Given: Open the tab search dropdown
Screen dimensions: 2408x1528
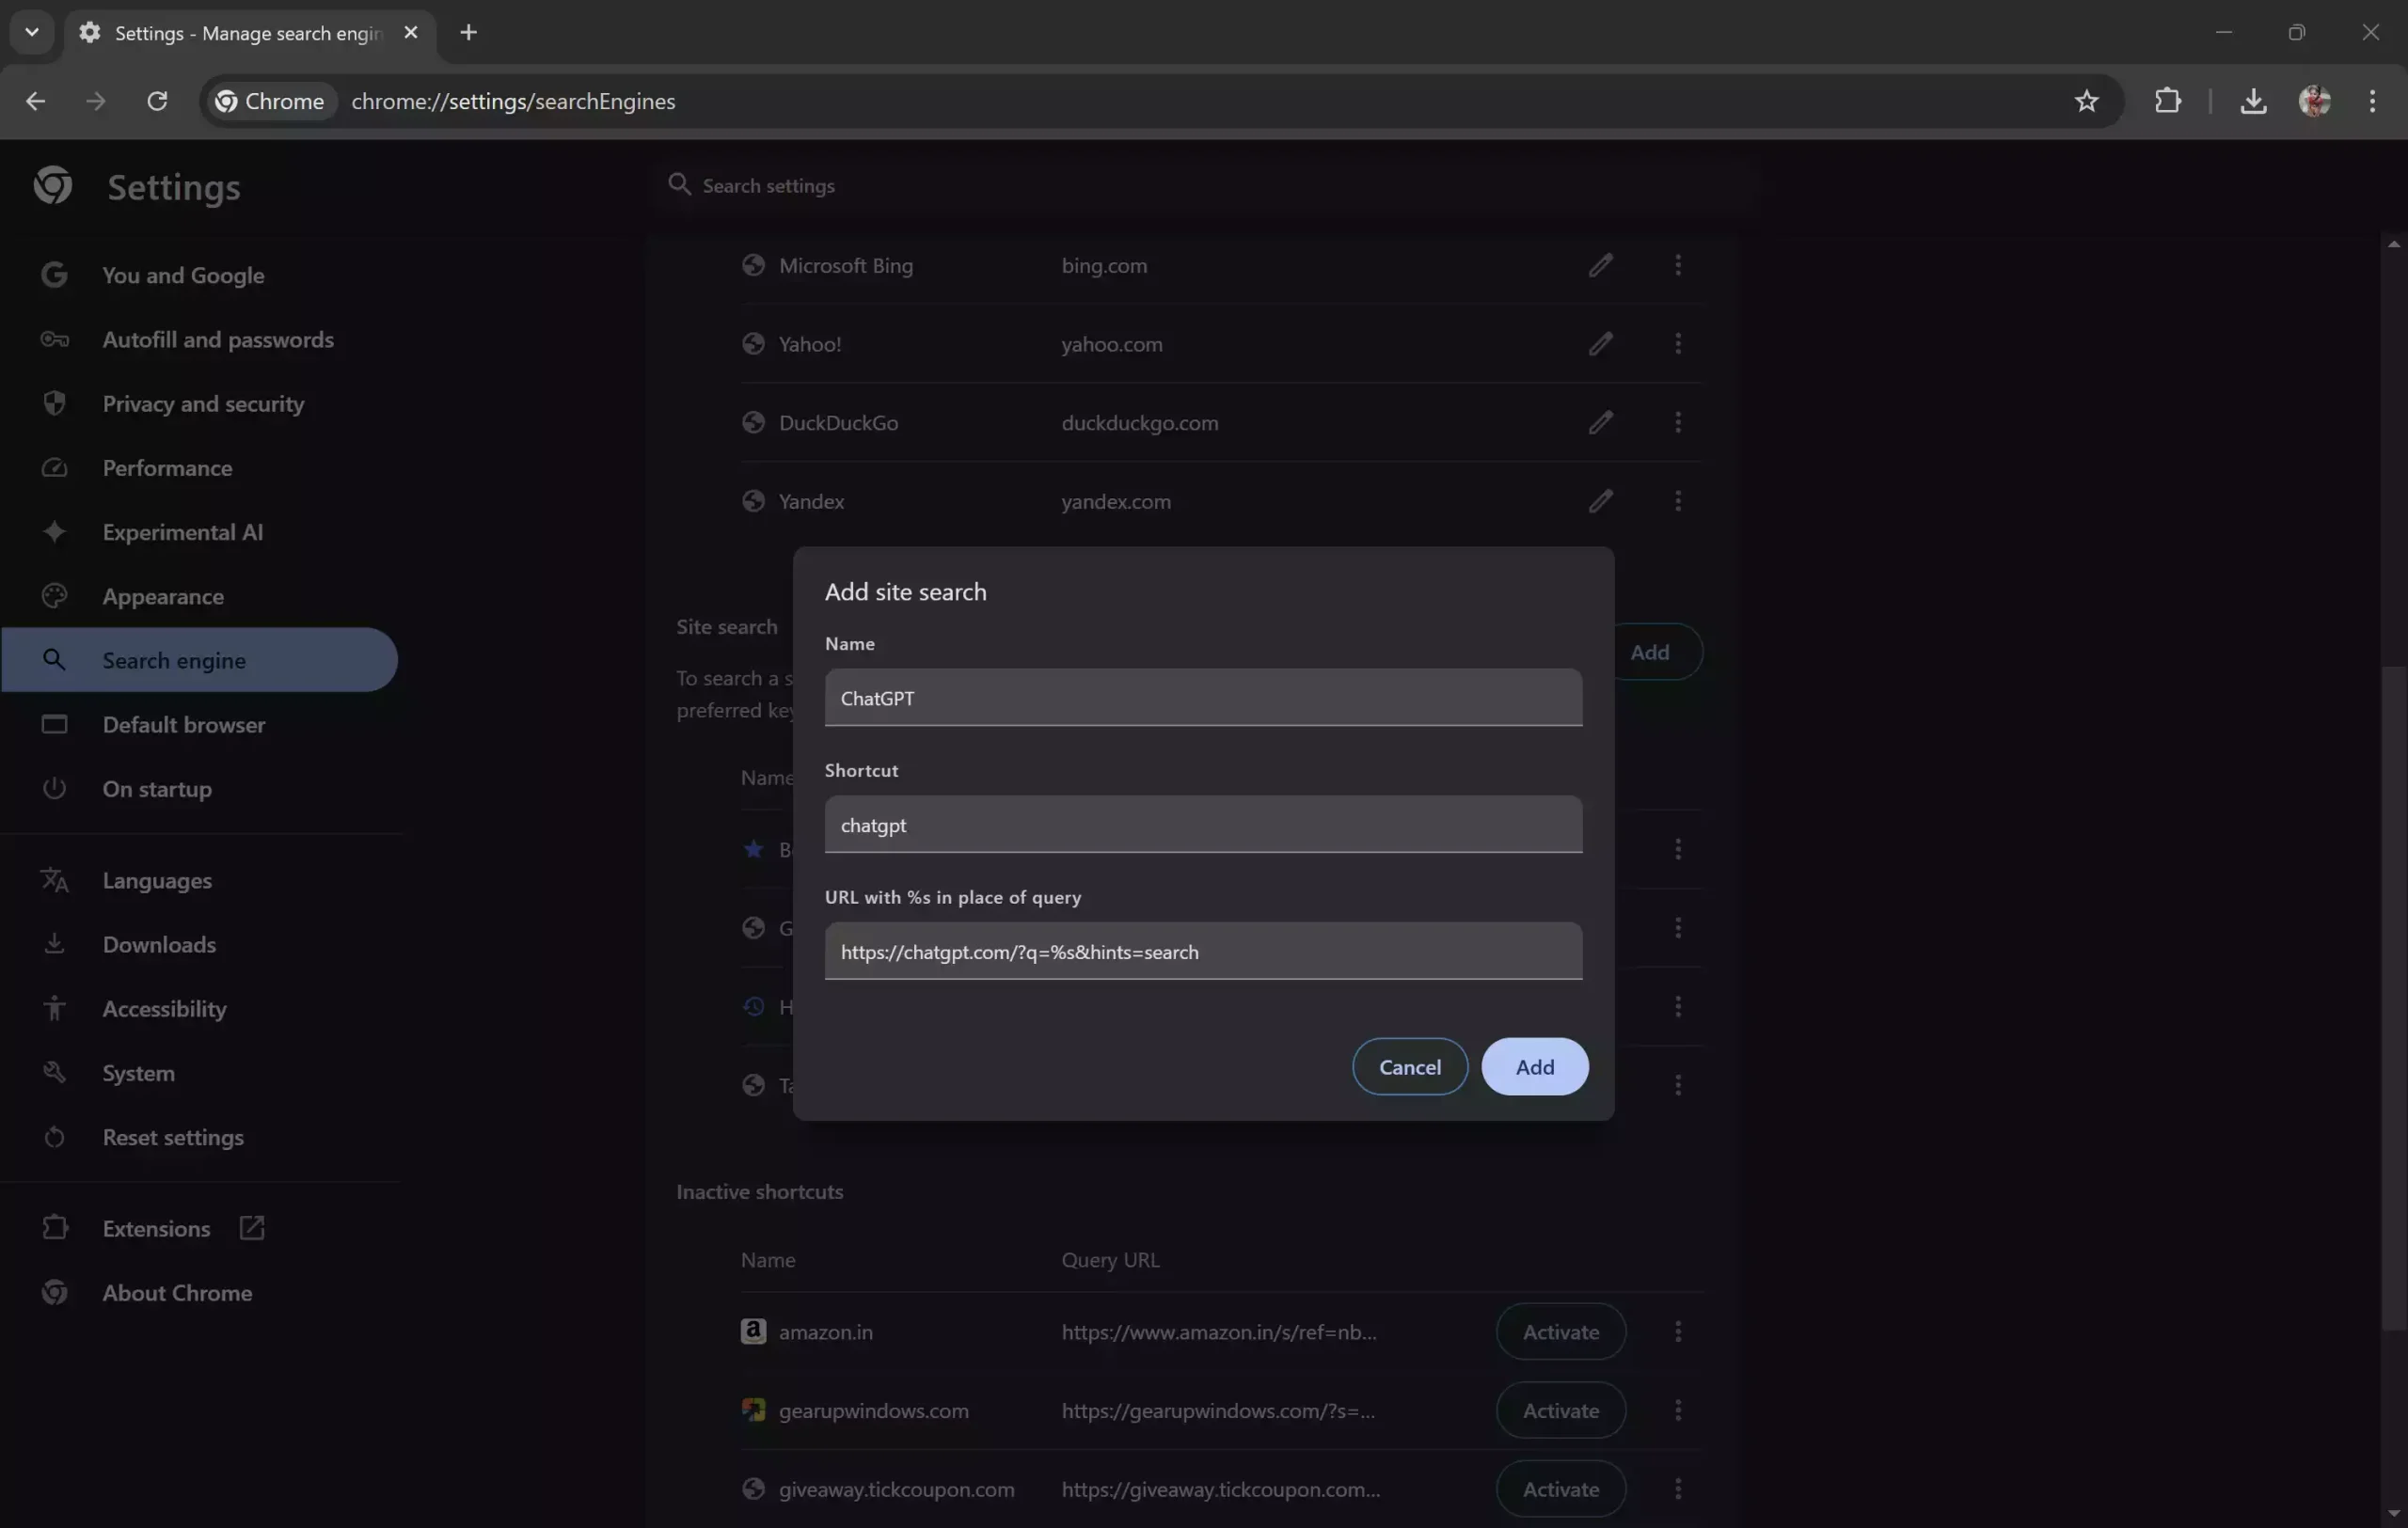Looking at the screenshot, I should [32, 32].
